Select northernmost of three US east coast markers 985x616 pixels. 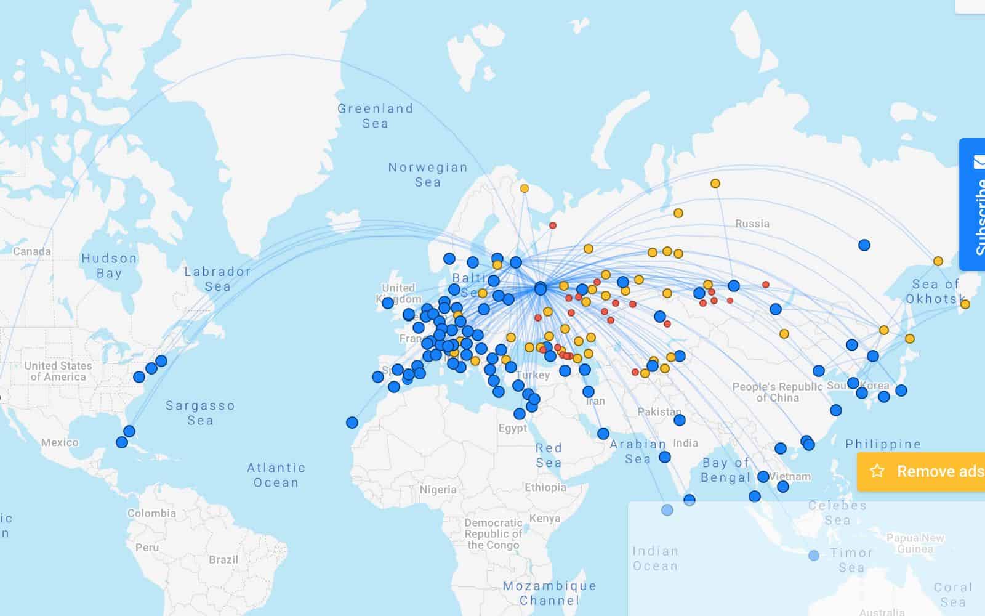coord(161,361)
